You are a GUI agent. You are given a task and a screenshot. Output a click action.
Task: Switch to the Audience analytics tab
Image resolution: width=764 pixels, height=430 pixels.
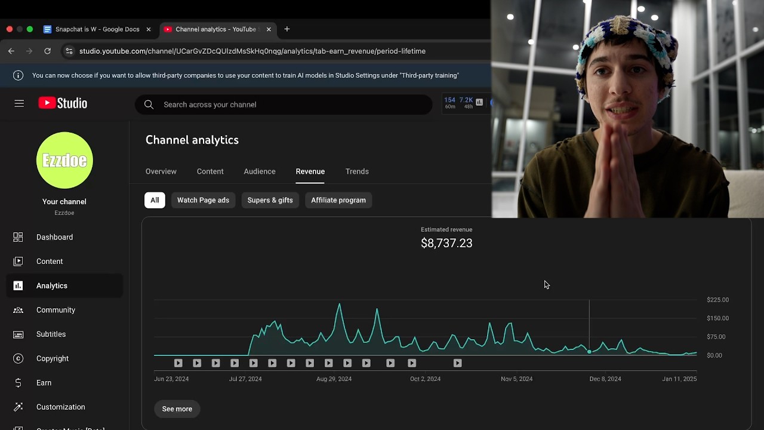click(x=260, y=171)
